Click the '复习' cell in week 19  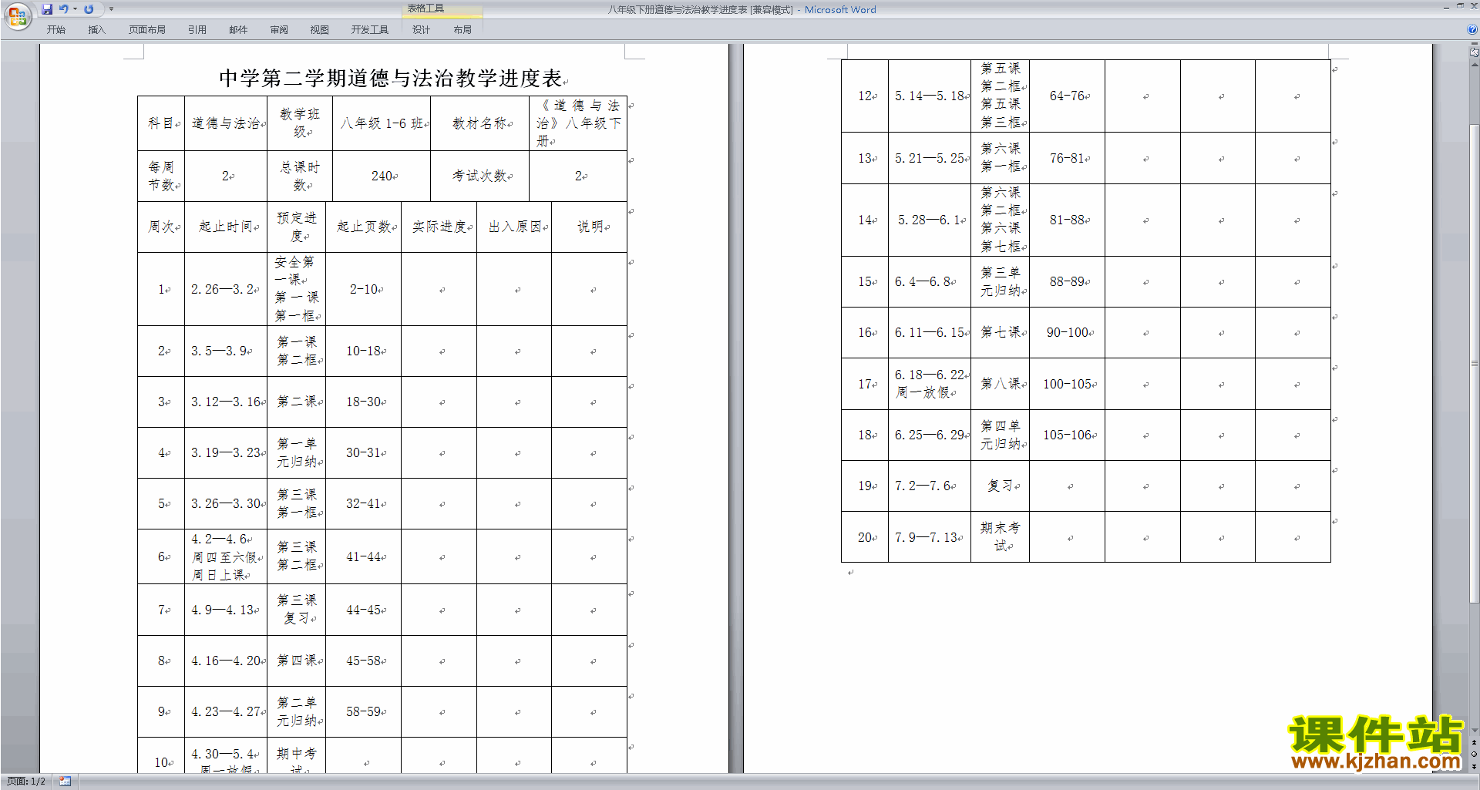click(1001, 486)
